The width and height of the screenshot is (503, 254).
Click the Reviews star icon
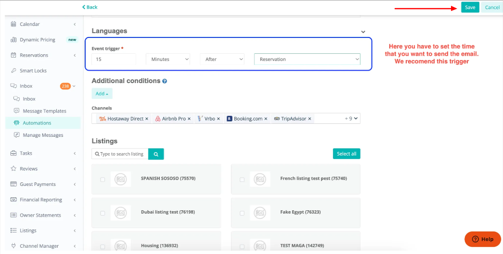point(13,169)
